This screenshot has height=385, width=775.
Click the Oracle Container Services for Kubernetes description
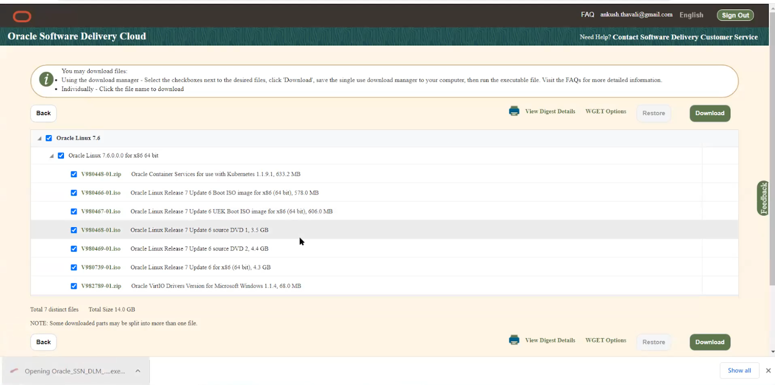tap(216, 174)
